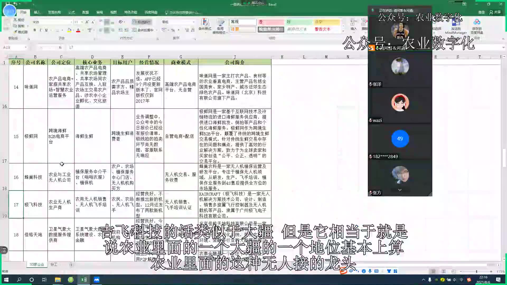The width and height of the screenshot is (507, 285).
Task: Save to Baidu Netdisk (保存到百度网盘)
Action: [477, 26]
